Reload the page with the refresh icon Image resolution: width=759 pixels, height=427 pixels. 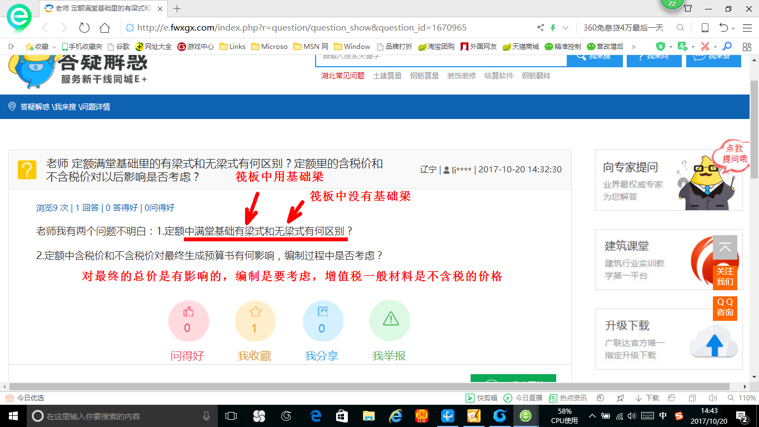click(x=84, y=27)
